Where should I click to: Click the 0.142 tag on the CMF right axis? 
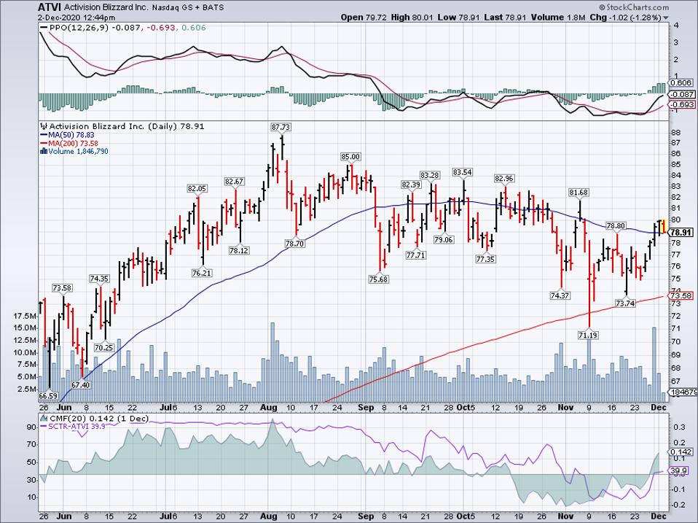coord(681,452)
